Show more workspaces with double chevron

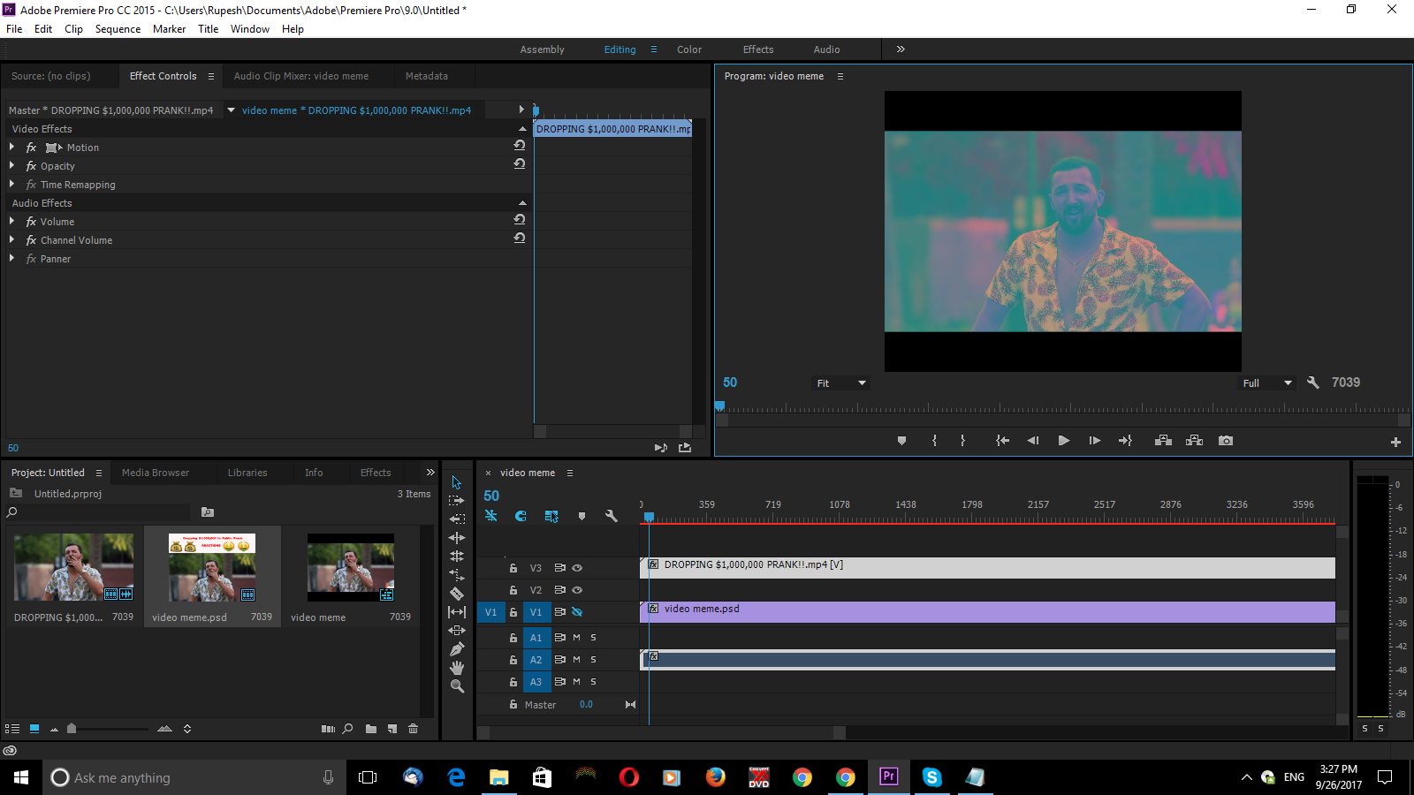pyautogui.click(x=901, y=49)
